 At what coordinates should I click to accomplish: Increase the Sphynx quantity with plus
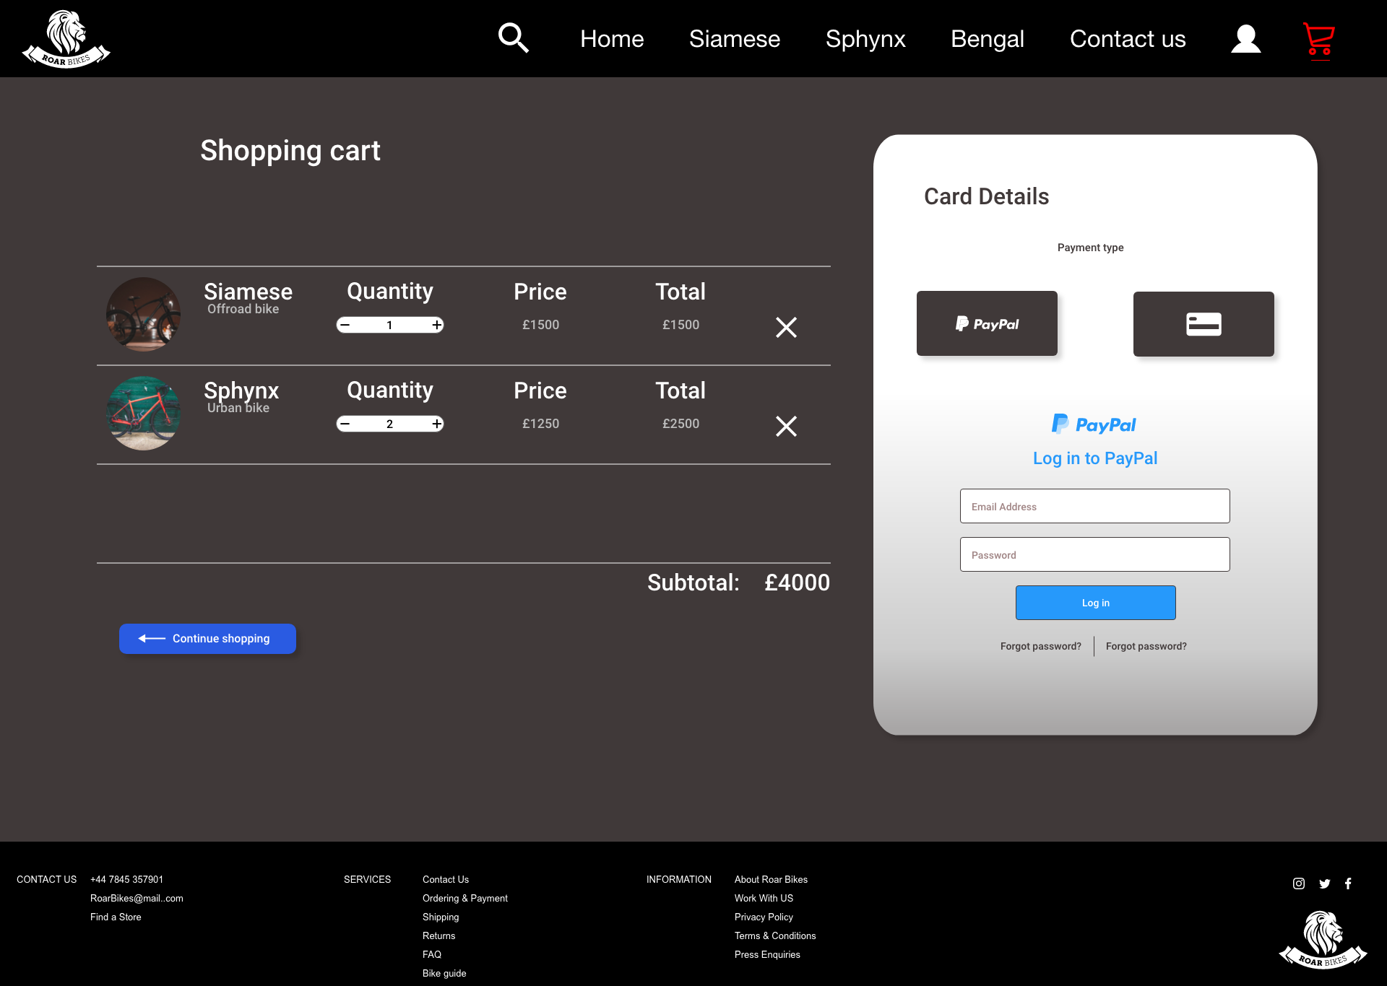[x=436, y=424]
